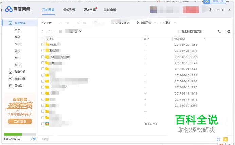This screenshot has height=145, width=235.
Task: Click the 隐藏空间 lock icon
Action: point(10,72)
